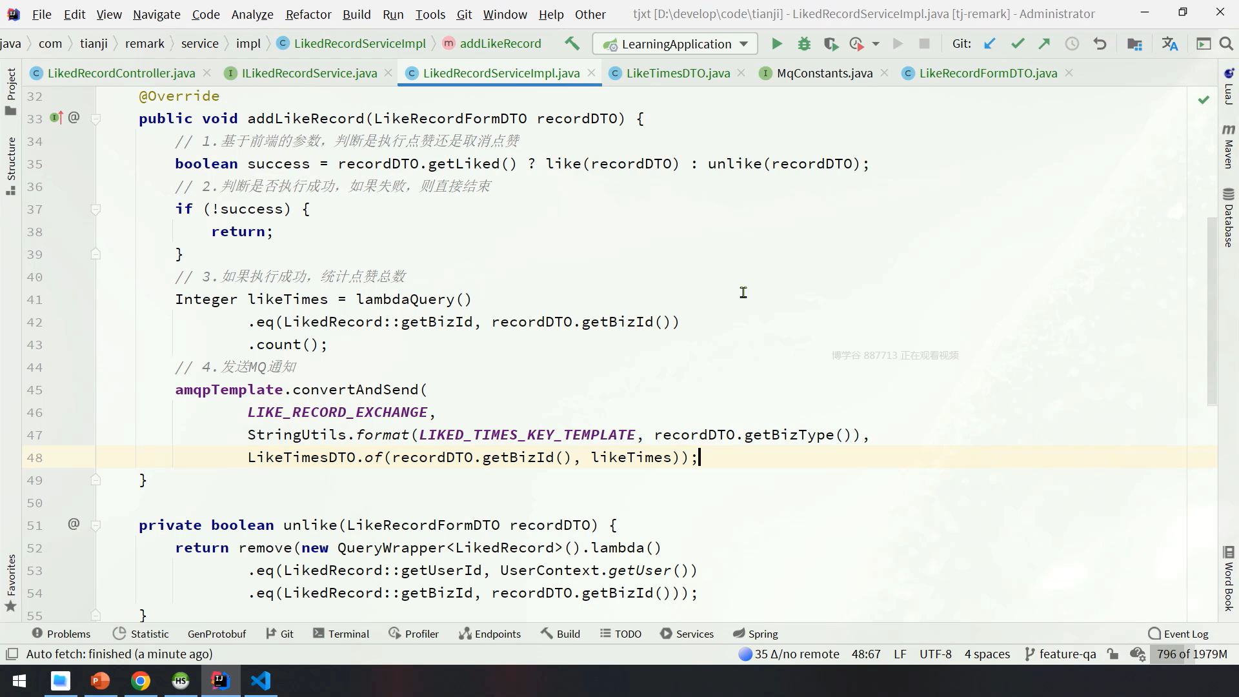Open Search Everywhere magnifier icon
This screenshot has width=1239, height=697.
(1226, 44)
